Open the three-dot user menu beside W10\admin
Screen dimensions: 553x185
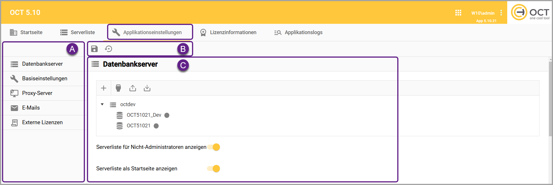(x=501, y=13)
